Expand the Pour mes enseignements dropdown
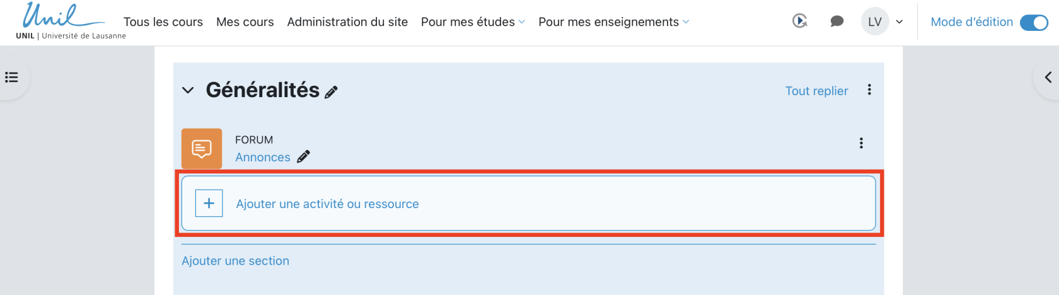This screenshot has width=1059, height=295. (x=613, y=22)
